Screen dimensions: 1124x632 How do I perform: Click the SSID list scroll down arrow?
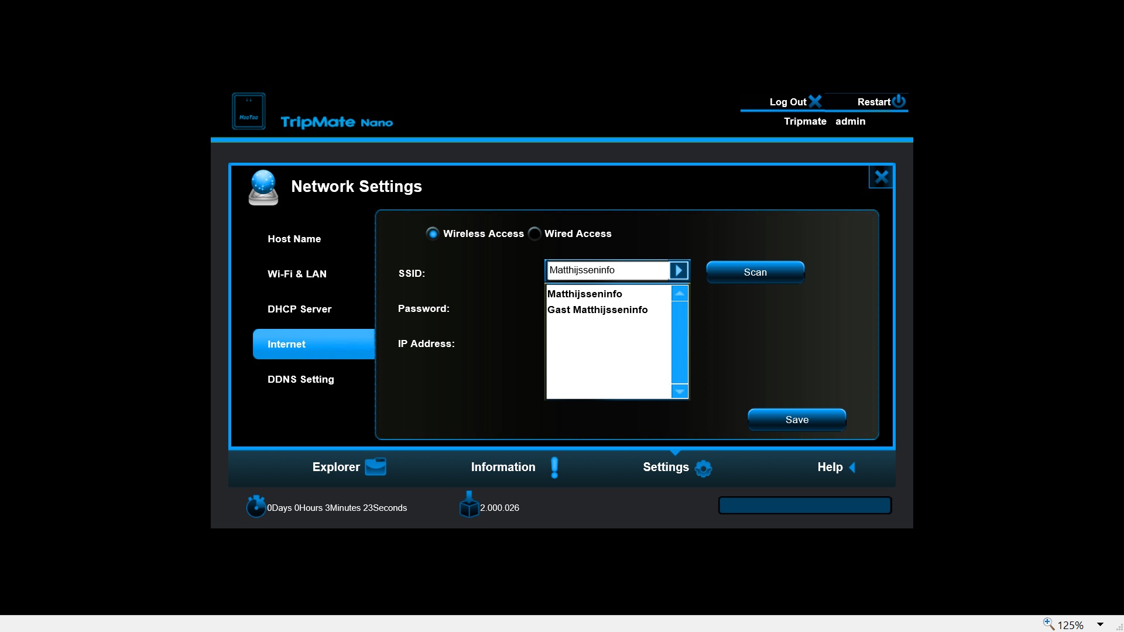[680, 391]
